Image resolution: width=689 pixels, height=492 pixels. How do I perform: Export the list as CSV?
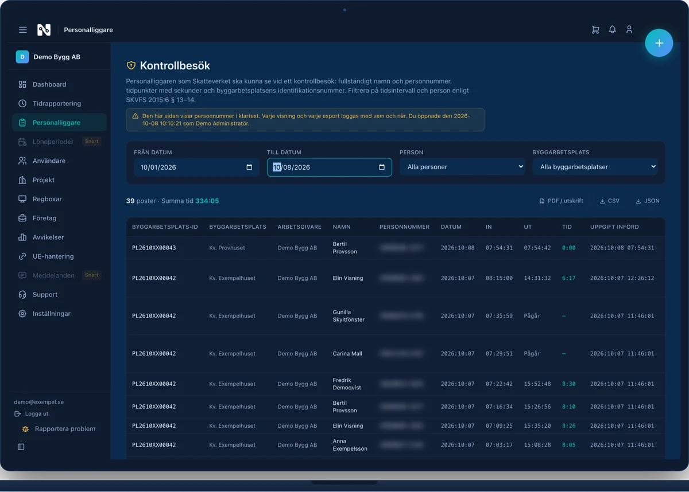point(609,201)
